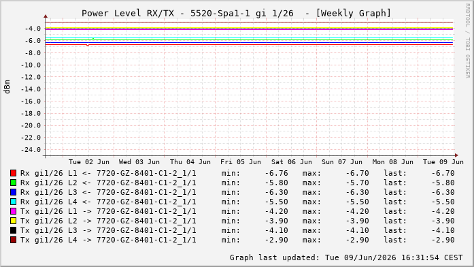The height and width of the screenshot is (267, 474).
Task: Click the Graph last updated timestamp
Action: pyautogui.click(x=346, y=257)
